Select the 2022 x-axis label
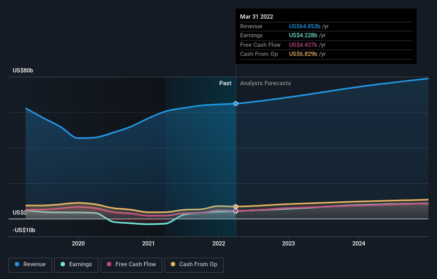This screenshot has width=437, height=279. click(219, 243)
